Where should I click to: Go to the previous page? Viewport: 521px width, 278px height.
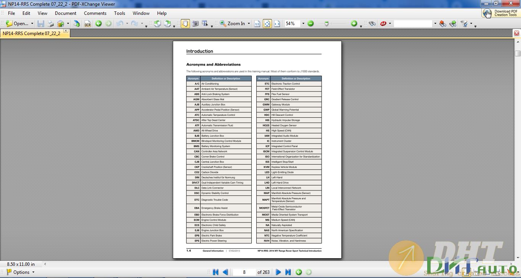[225, 272]
